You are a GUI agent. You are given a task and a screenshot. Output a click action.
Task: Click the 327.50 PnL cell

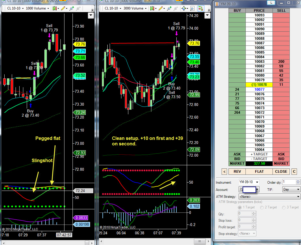pyautogui.click(x=259, y=164)
